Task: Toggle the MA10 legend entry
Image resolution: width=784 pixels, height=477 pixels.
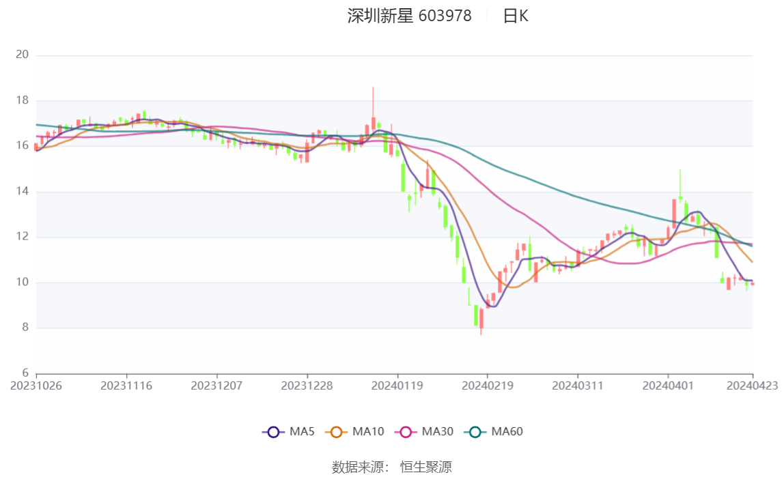Action: pyautogui.click(x=354, y=431)
